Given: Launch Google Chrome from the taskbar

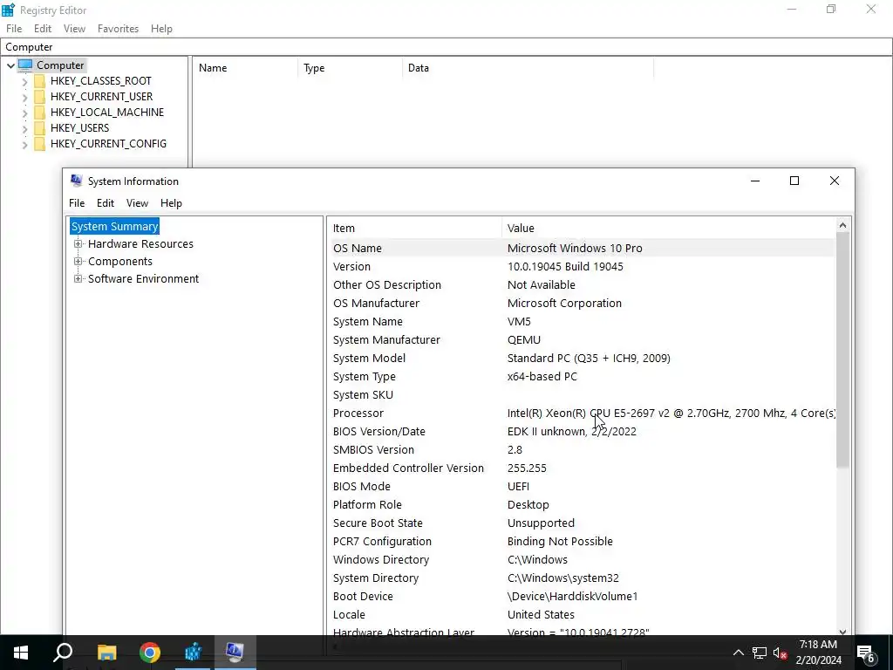Looking at the screenshot, I should 150,653.
